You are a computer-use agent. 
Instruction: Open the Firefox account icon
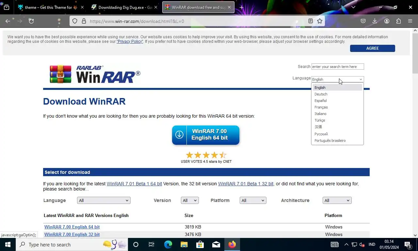(387, 21)
